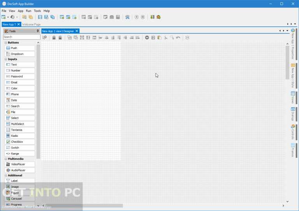Select the Switch control in Tools
Screen dimensions: 299x211
pyautogui.click(x=19, y=148)
